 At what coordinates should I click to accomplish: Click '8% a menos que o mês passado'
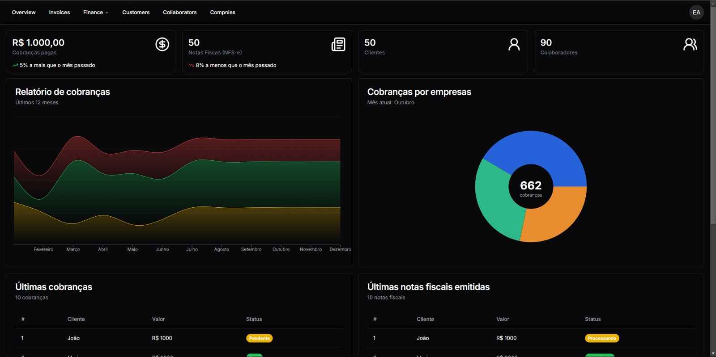point(236,65)
